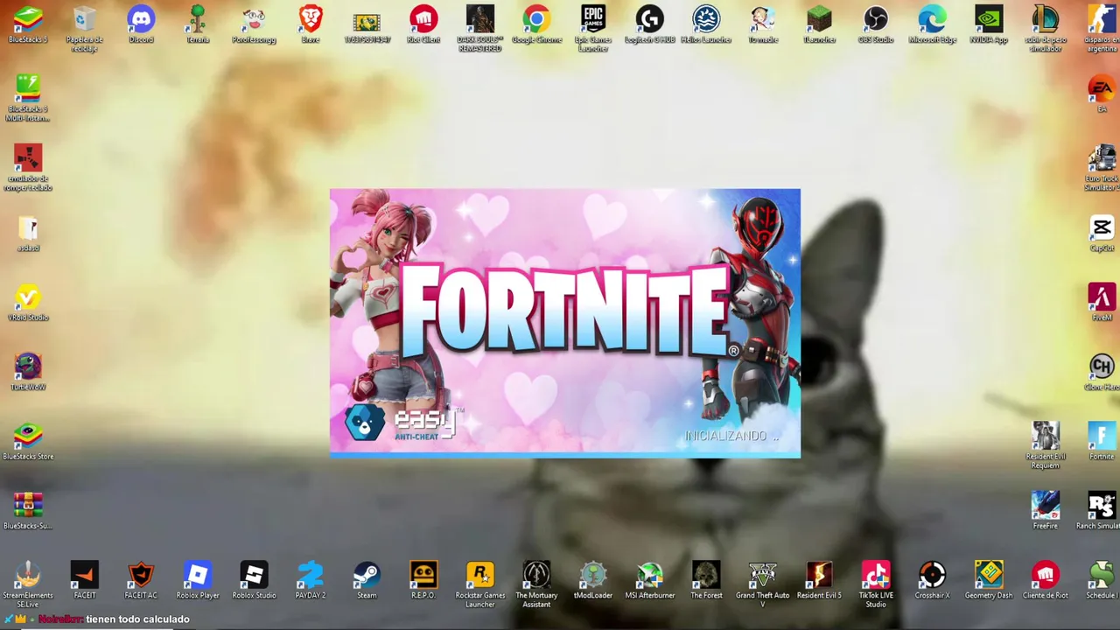Open the Papelera de reciclaje icon
This screenshot has width=1120, height=630.
[x=84, y=28]
